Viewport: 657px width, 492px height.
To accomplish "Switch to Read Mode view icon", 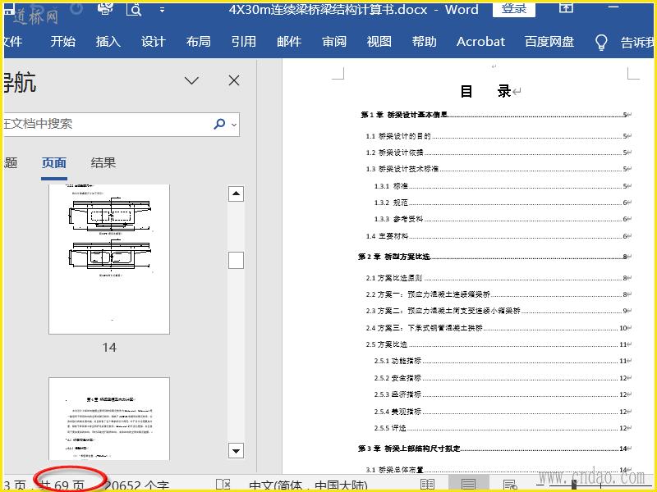I will click(x=427, y=484).
